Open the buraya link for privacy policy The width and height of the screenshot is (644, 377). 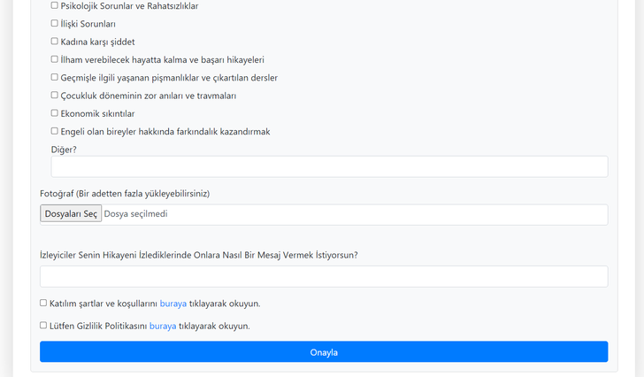click(163, 326)
